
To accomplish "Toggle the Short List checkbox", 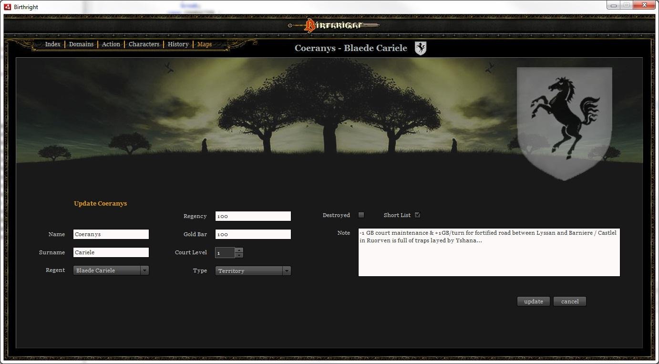I will (417, 215).
